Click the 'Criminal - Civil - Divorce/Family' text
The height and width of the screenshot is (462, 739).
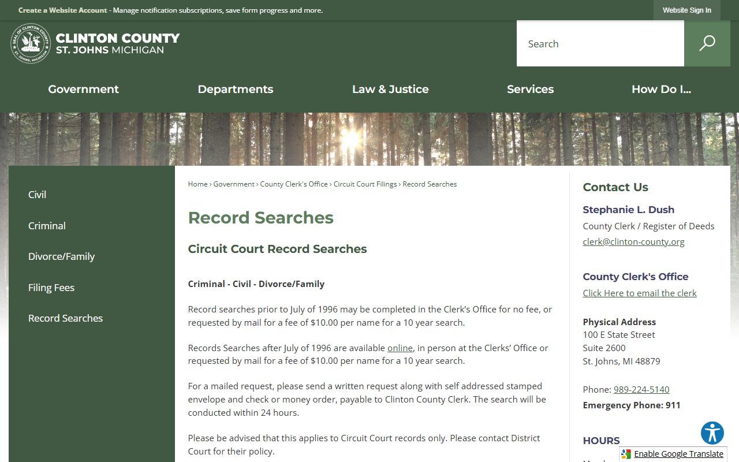pos(256,284)
